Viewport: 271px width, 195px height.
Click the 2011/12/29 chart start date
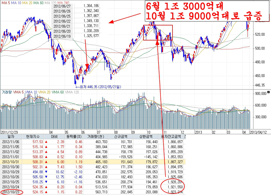[9, 132]
